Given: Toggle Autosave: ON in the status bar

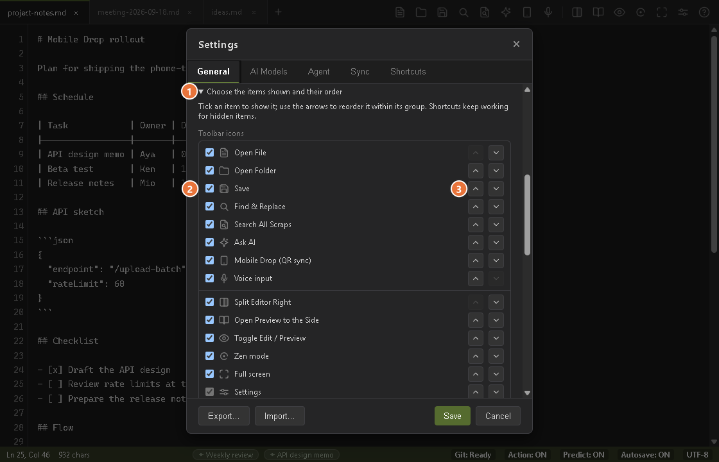Looking at the screenshot, I should coord(645,455).
